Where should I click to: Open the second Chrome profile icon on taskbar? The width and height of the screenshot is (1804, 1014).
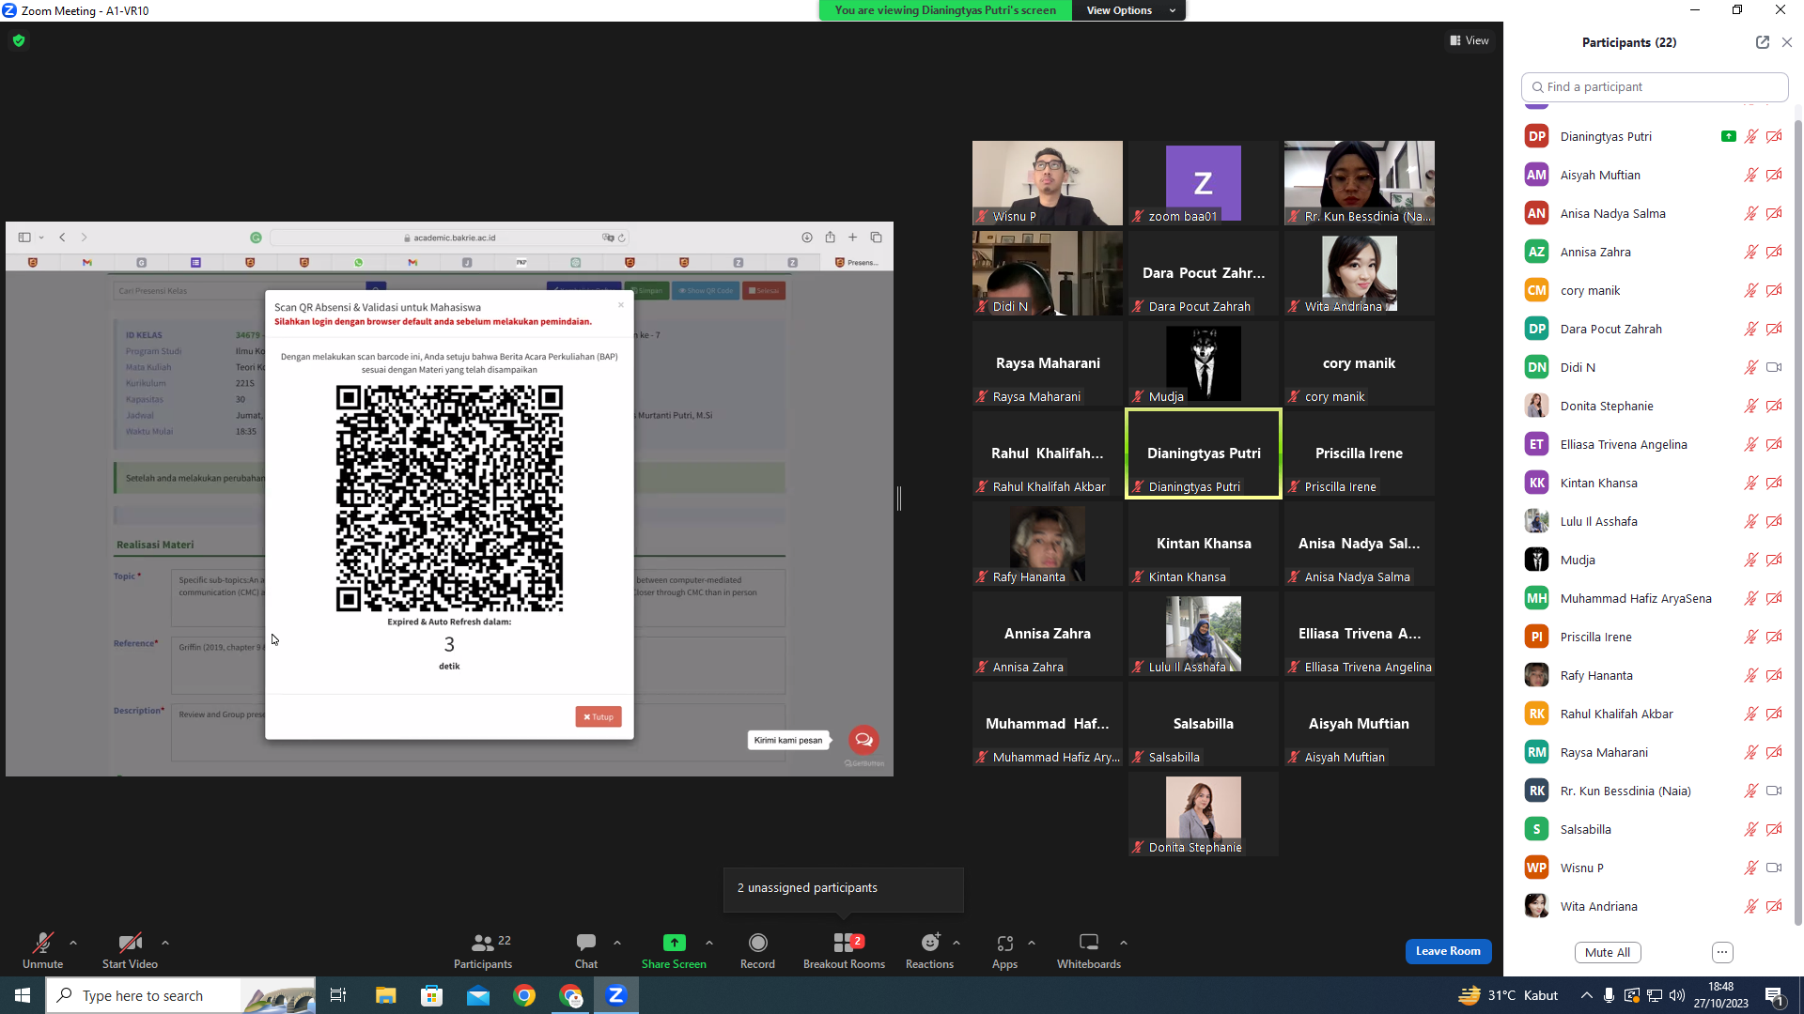[570, 995]
